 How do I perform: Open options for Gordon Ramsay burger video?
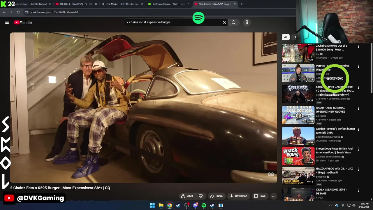(358, 129)
